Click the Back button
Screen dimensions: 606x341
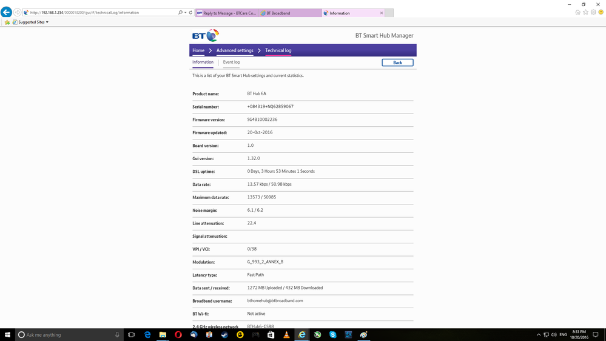[x=397, y=62]
